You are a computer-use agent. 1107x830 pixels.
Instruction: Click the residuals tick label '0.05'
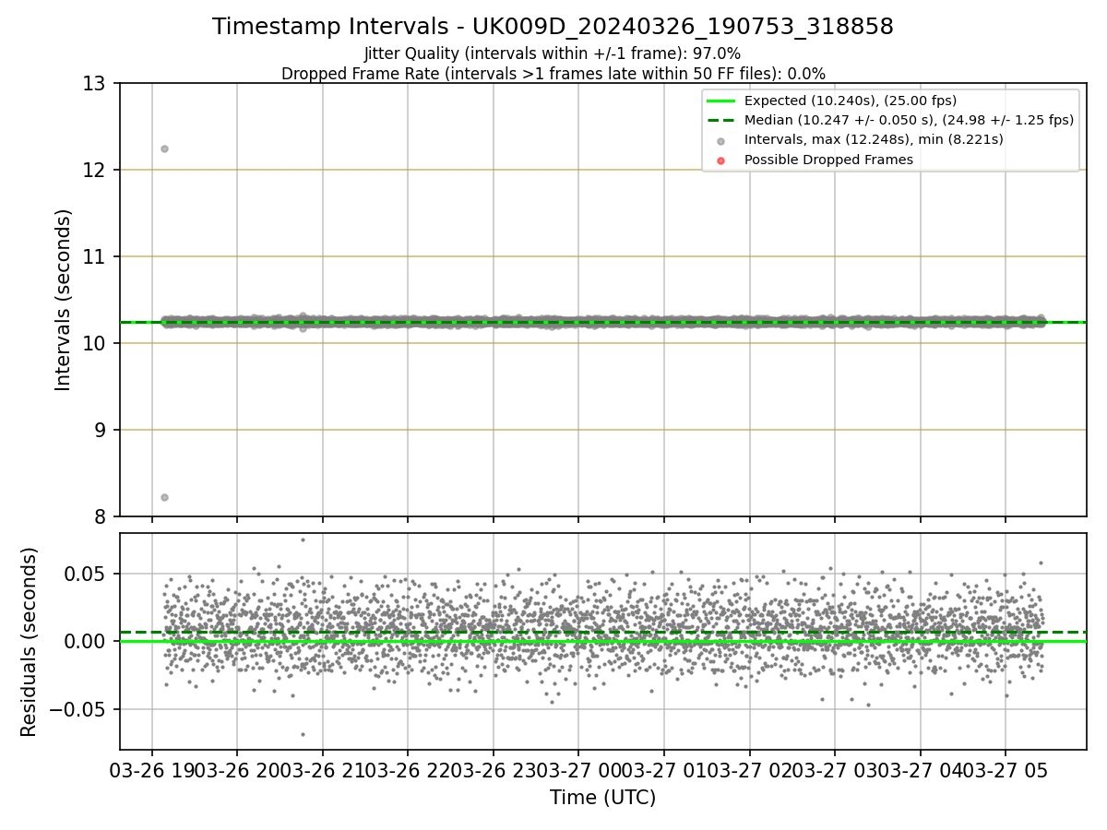(86, 575)
